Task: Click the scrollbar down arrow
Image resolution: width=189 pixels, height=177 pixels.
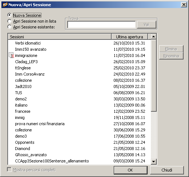Action: tap(153, 162)
